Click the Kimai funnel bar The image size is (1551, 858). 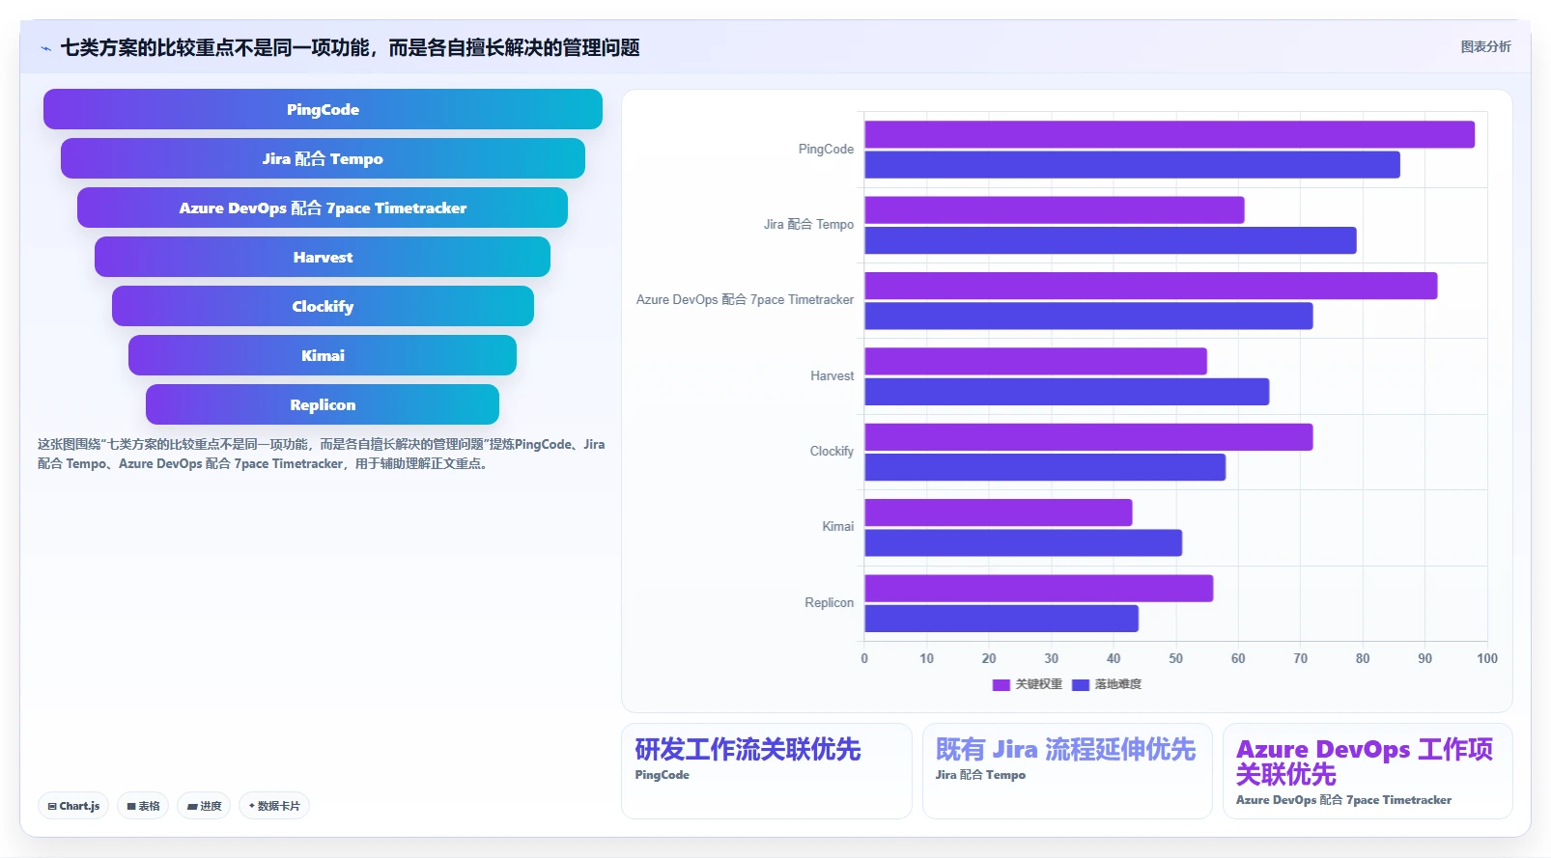click(323, 355)
